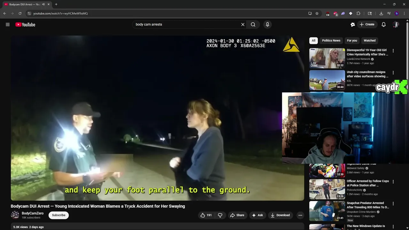
Task: Click the sparkle icon beside Create
Action: [353, 25]
